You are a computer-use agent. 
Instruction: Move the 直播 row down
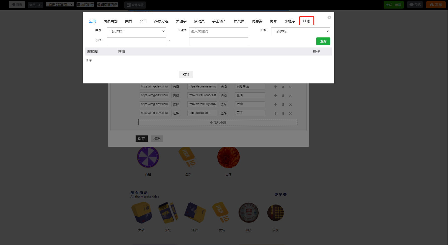coord(283,96)
